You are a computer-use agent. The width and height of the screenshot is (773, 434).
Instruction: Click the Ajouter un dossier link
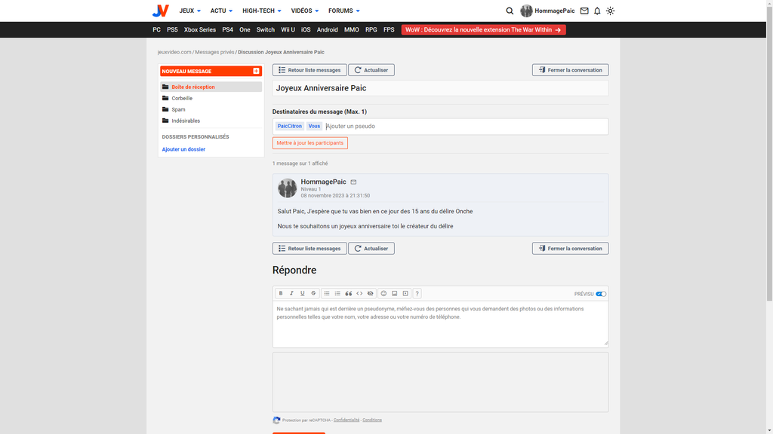[183, 149]
